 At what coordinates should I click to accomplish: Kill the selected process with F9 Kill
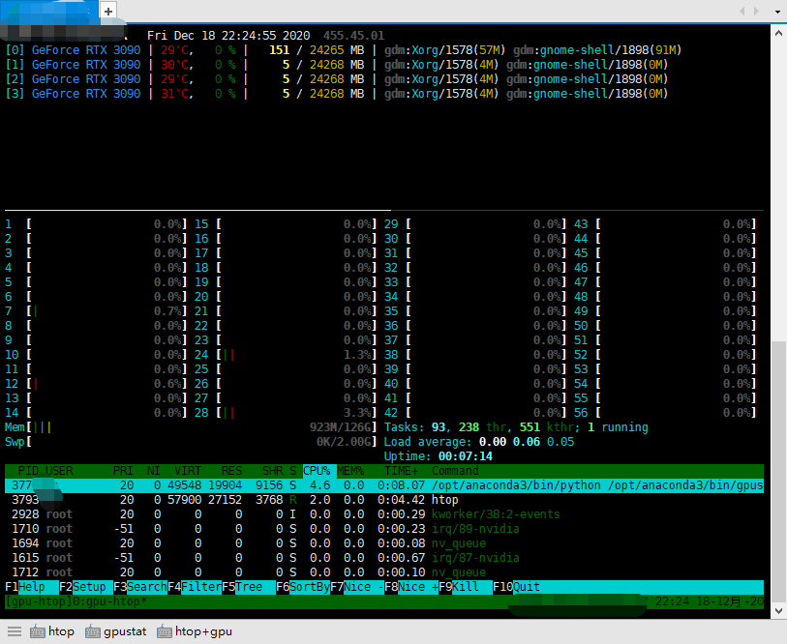point(460,586)
